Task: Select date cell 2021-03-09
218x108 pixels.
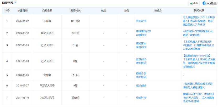Action: tap(23, 61)
